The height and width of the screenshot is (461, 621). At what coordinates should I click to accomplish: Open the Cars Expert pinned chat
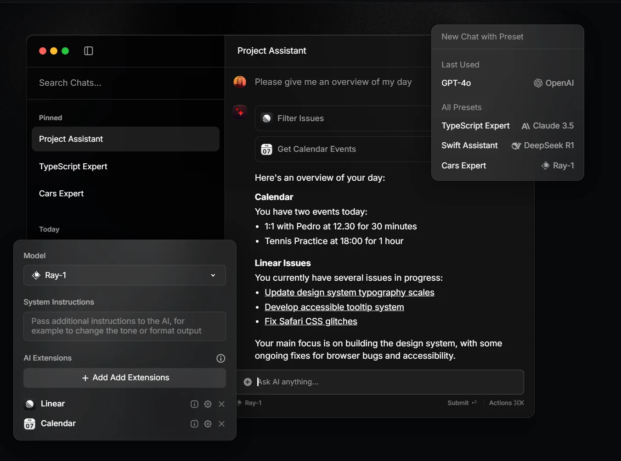click(x=62, y=194)
